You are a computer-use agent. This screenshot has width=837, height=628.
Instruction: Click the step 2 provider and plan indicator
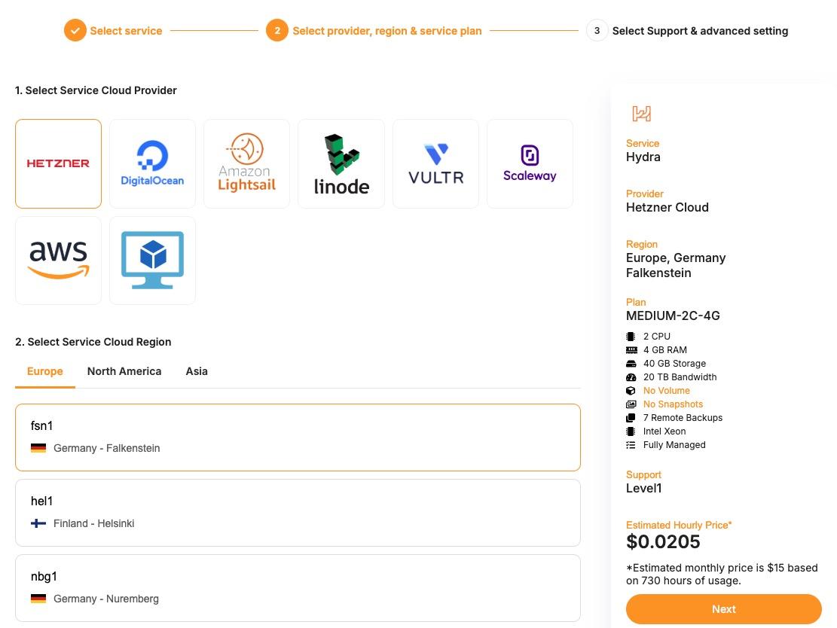[x=386, y=31]
